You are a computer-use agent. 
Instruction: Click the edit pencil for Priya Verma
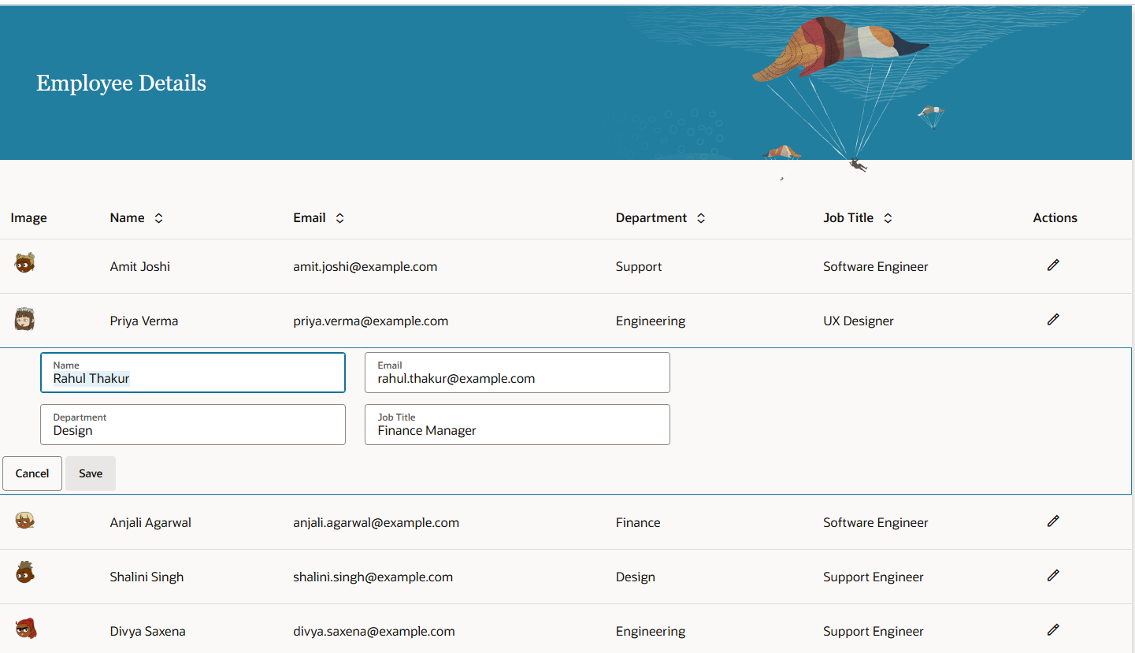pyautogui.click(x=1053, y=320)
